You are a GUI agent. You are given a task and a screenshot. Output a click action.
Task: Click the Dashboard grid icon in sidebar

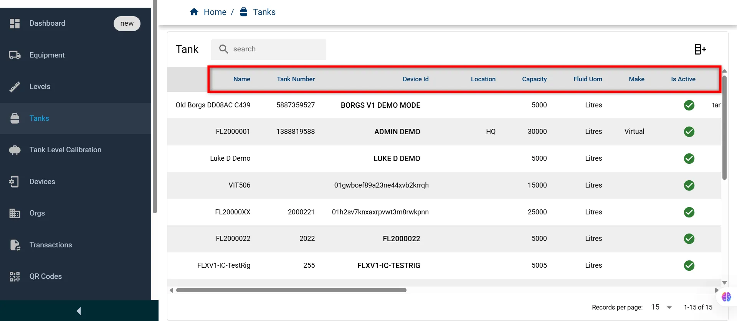(15, 23)
